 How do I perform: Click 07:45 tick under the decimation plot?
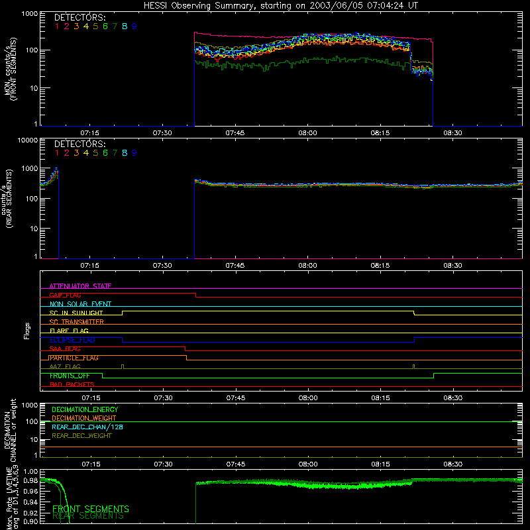(x=236, y=464)
